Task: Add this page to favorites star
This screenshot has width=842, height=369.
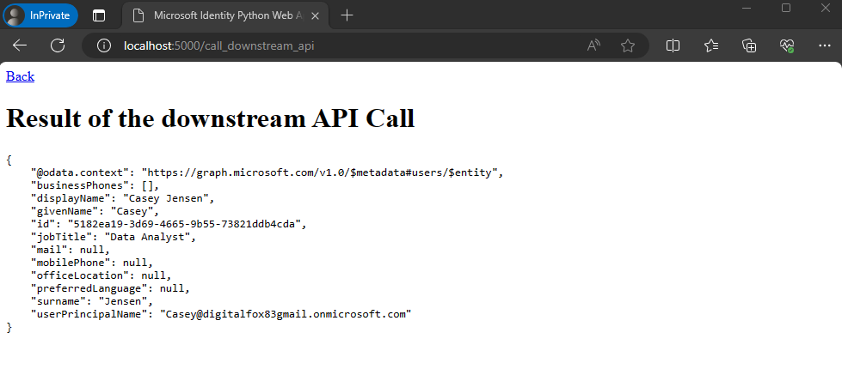Action: (x=628, y=45)
